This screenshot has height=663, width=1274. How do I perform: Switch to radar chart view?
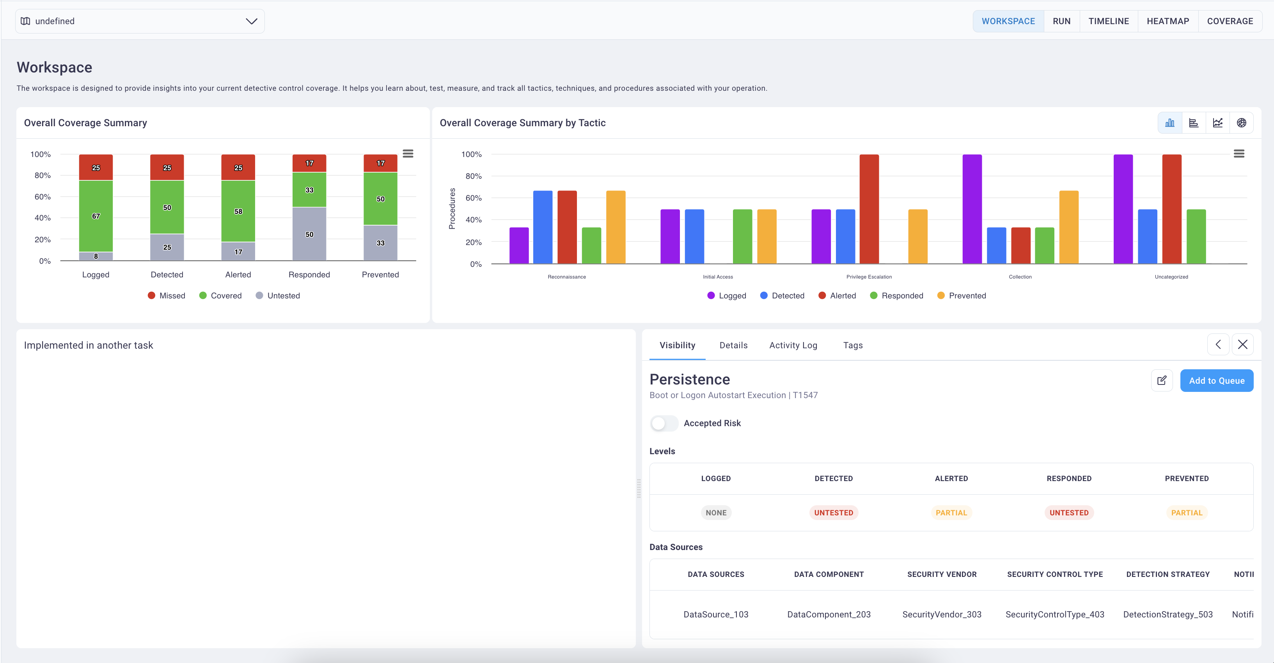[x=1241, y=123]
